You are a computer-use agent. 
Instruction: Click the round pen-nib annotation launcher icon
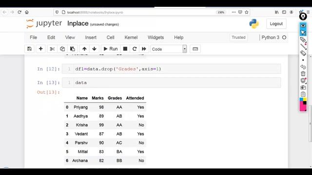tap(303, 17)
